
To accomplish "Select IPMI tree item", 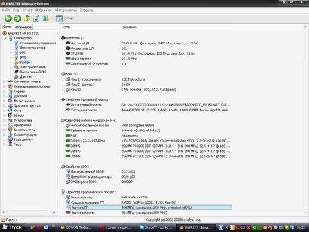I will [x=23, y=57].
